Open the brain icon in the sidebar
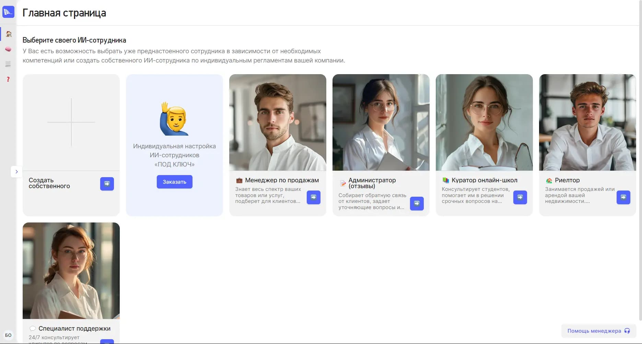The width and height of the screenshot is (642, 344). [8, 49]
